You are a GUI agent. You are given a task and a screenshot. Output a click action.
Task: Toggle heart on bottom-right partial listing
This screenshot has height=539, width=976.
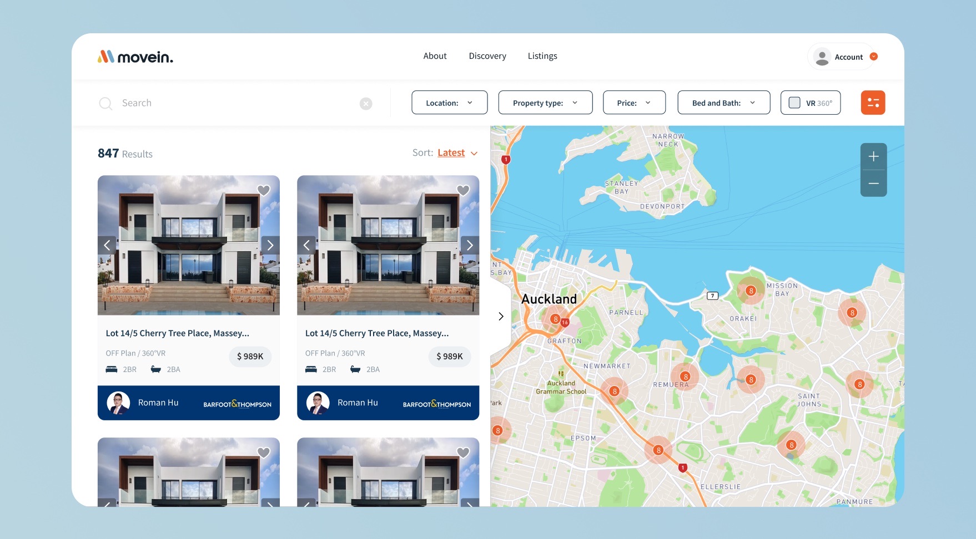point(463,452)
